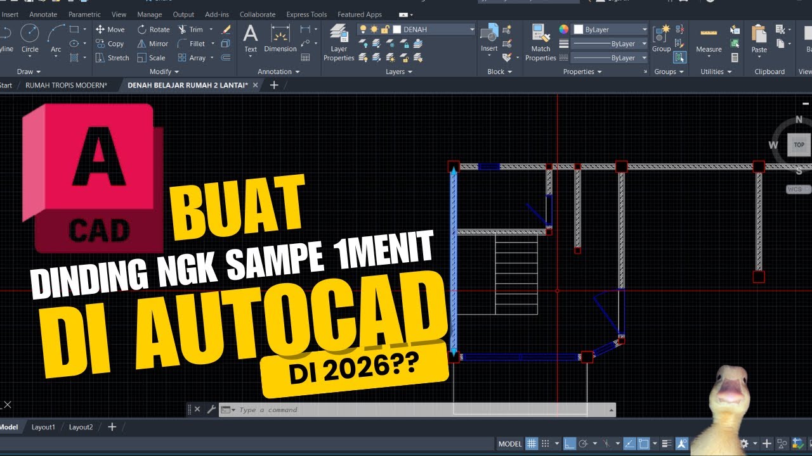Activate the Scale tool
The width and height of the screenshot is (812, 456).
(151, 58)
